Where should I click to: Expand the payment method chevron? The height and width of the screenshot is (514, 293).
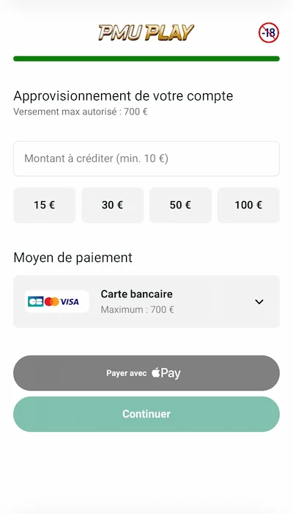click(259, 302)
